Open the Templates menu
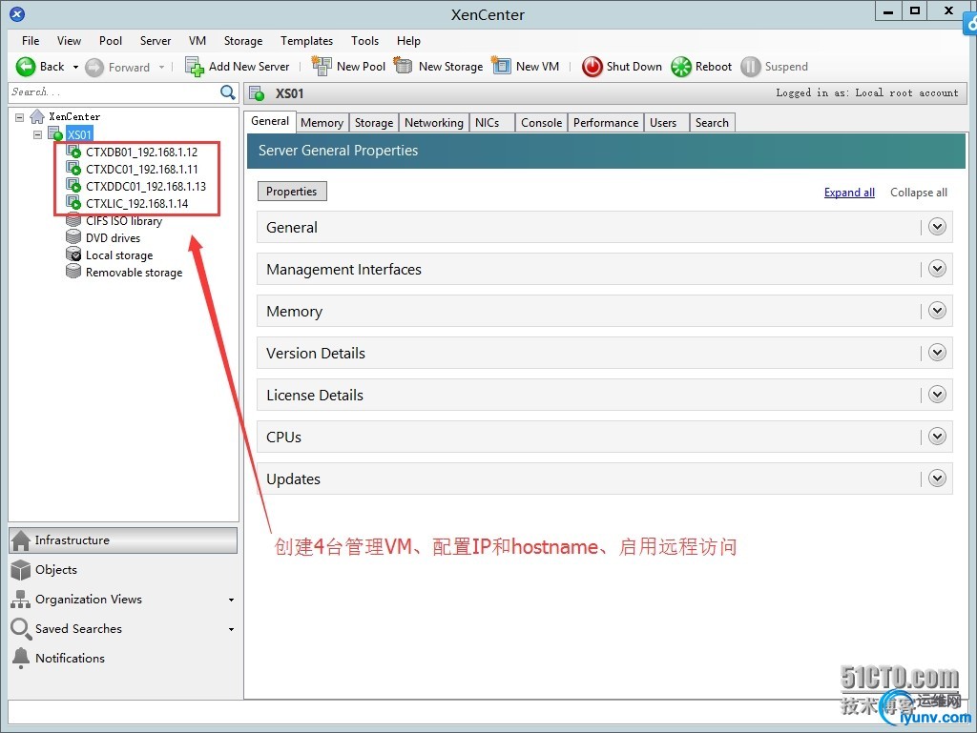The width and height of the screenshot is (977, 733). click(306, 40)
